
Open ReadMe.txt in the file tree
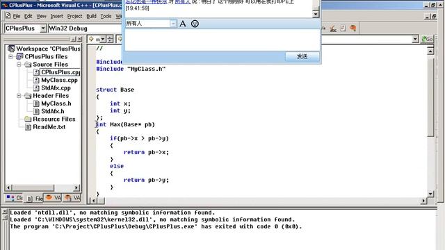click(49, 127)
